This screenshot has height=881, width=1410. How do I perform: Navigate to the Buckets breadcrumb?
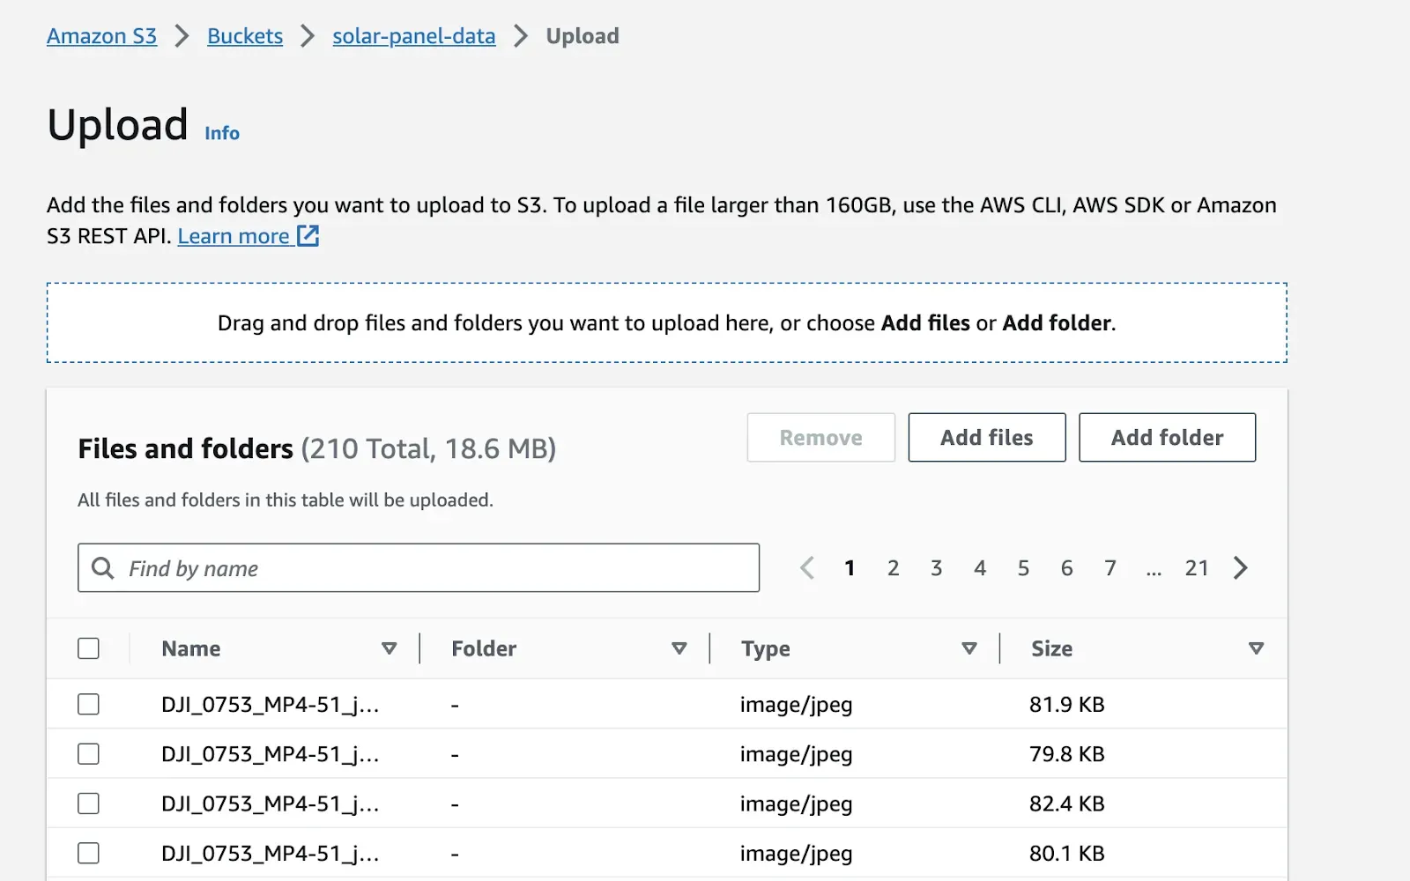[245, 36]
